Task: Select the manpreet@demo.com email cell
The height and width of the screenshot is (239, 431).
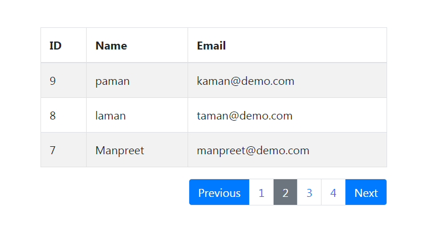Action: click(287, 150)
